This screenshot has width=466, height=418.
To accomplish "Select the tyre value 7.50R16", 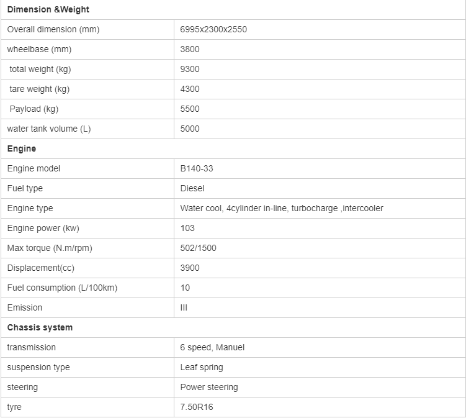I will tap(197, 407).
